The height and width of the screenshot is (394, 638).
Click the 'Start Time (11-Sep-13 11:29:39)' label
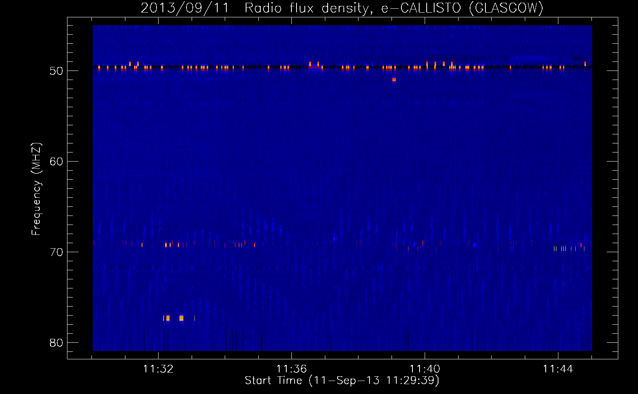342,381
